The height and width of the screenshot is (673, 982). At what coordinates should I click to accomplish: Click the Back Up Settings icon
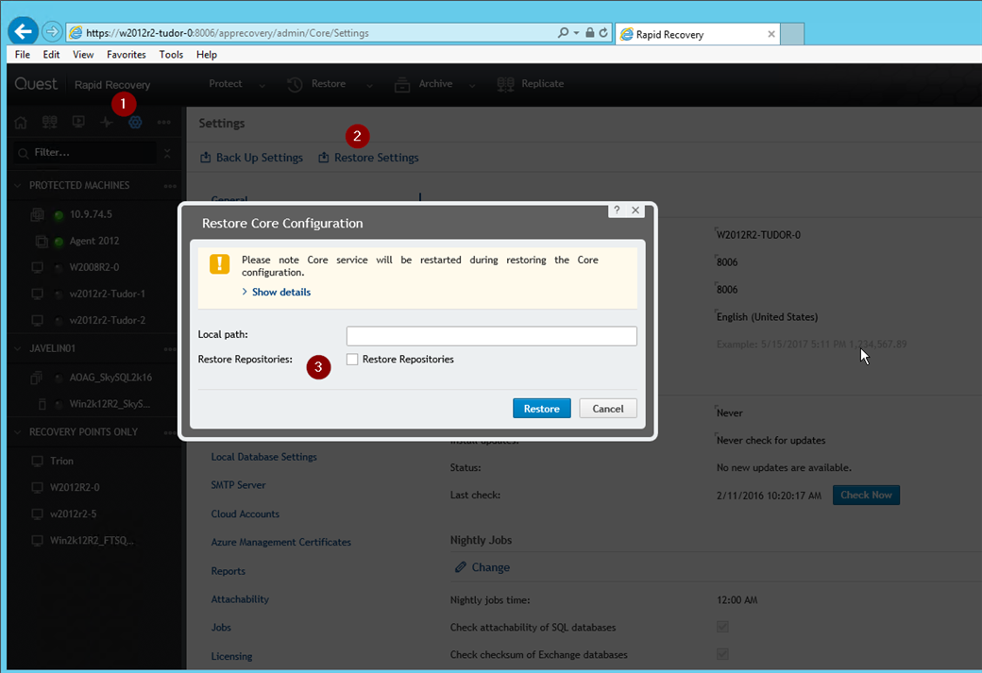[x=206, y=157]
